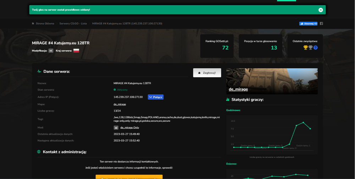Click the Liczba graczy value 13/24
355x179 pixels.
[x=117, y=111]
